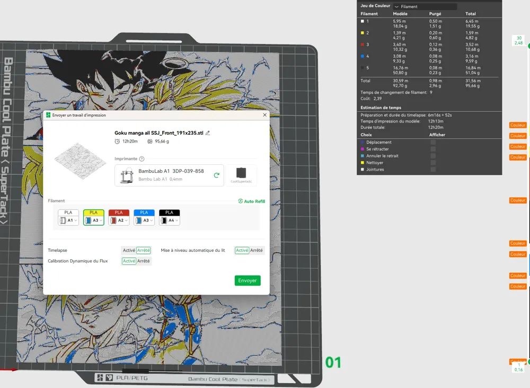The height and width of the screenshot is (388, 530).
Task: Open the yellow PLA filament A3 slot dropdown
Action: coord(94,217)
